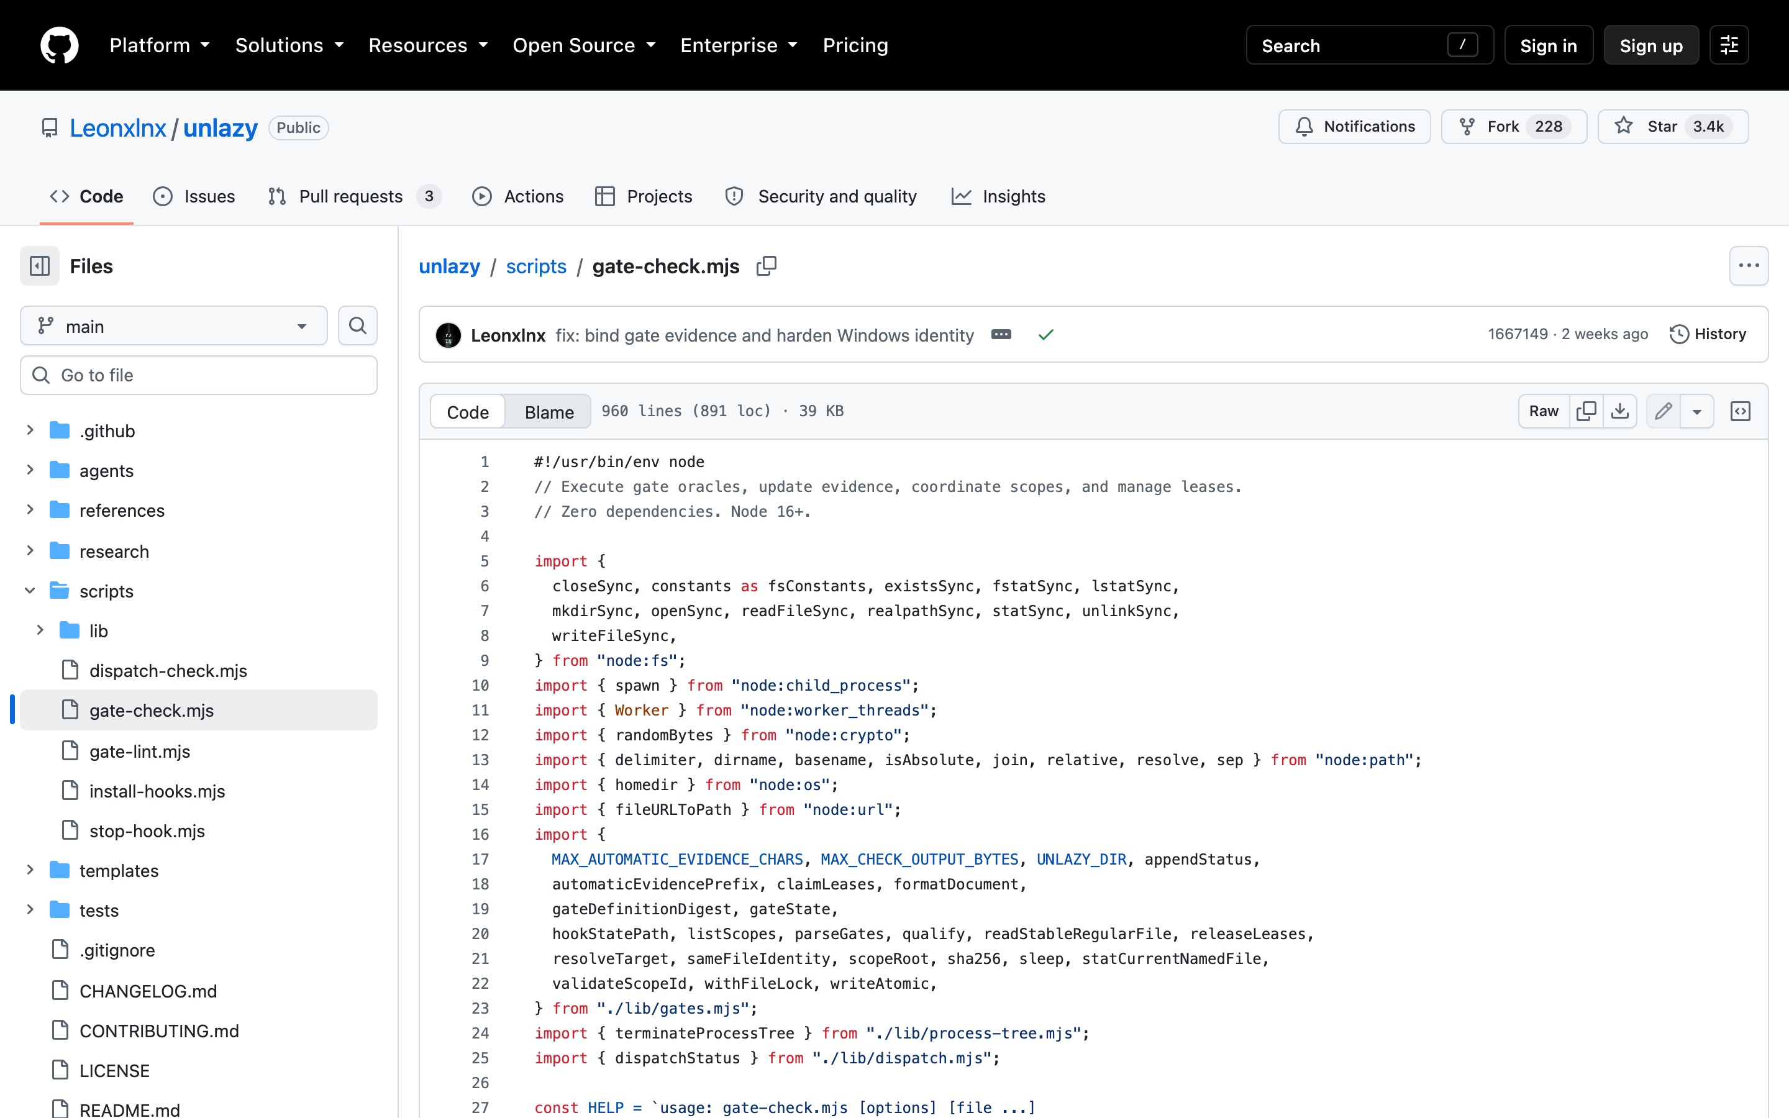Open the unlazy breadcrumb root link

pyautogui.click(x=450, y=266)
